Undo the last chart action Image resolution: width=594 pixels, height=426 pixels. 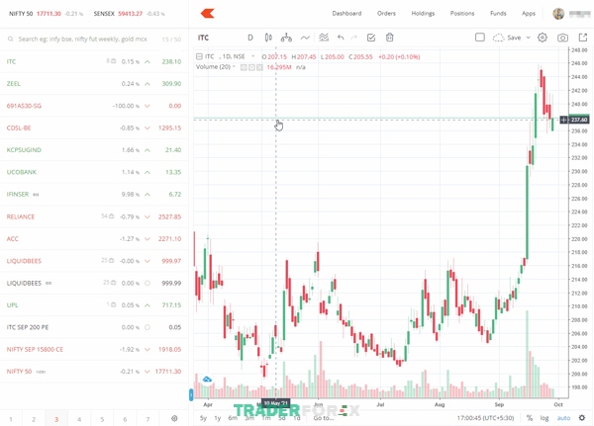[x=341, y=38]
